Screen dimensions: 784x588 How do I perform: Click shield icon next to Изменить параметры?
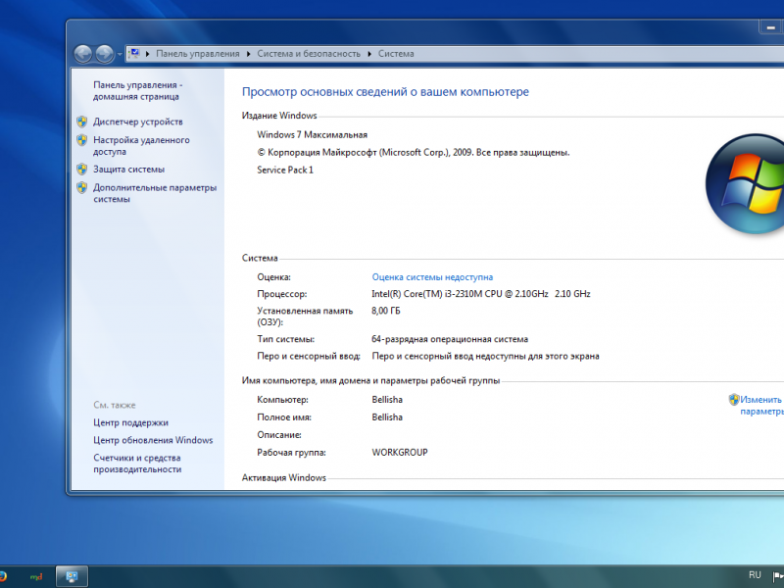pyautogui.click(x=733, y=400)
